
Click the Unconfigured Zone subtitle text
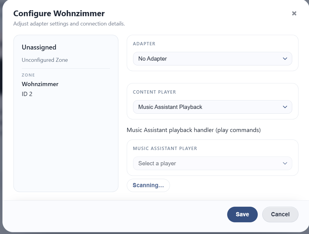click(x=45, y=60)
